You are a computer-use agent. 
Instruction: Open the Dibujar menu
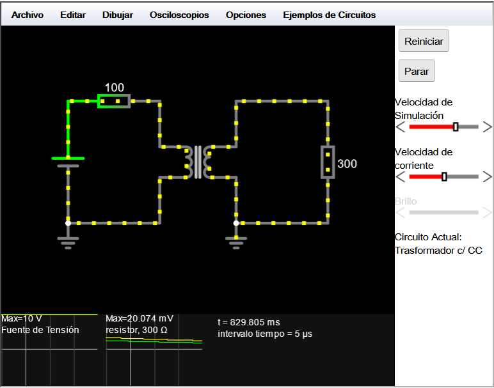coord(118,15)
